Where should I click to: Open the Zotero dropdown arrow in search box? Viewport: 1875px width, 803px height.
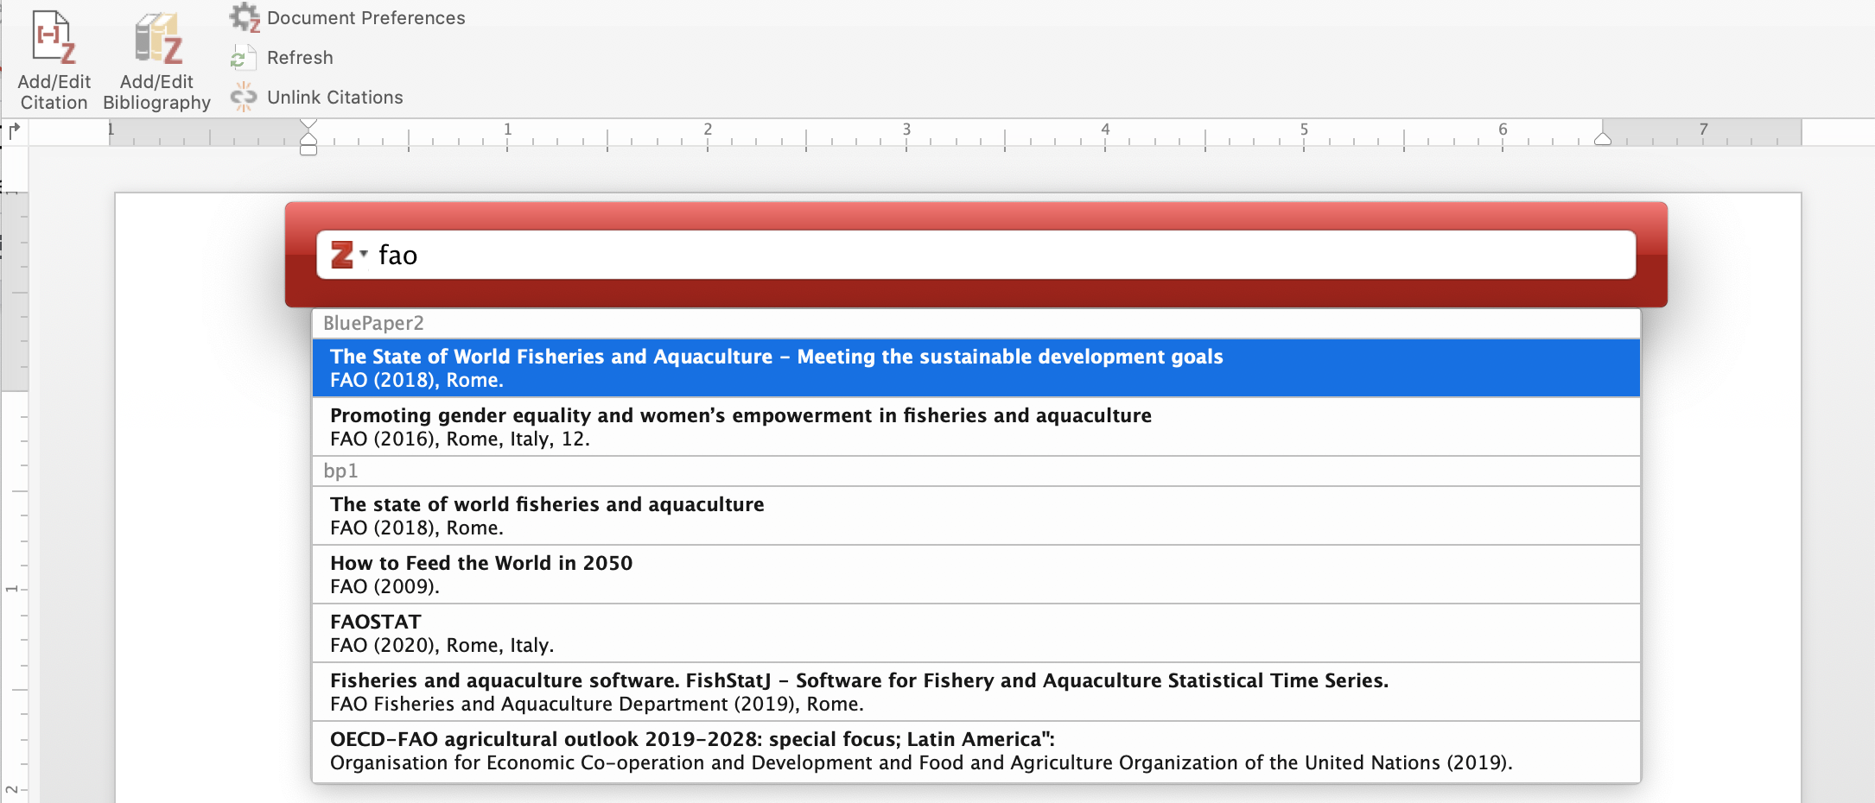(364, 253)
